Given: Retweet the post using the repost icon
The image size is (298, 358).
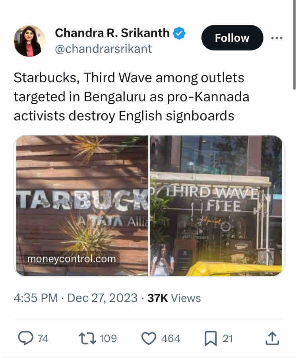Looking at the screenshot, I should pos(87,339).
